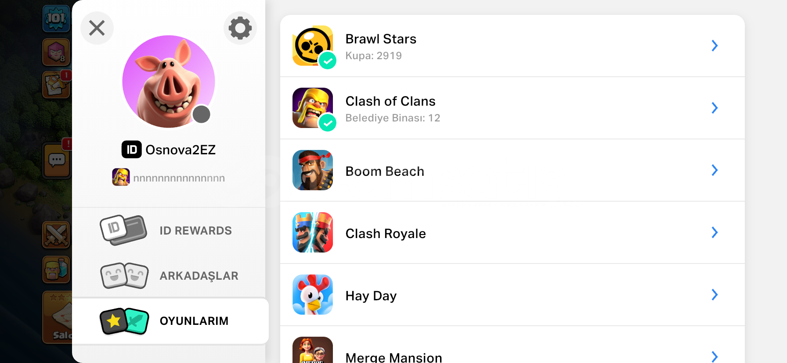Open the Clash Royale game icon
787x363 pixels.
[x=312, y=232]
